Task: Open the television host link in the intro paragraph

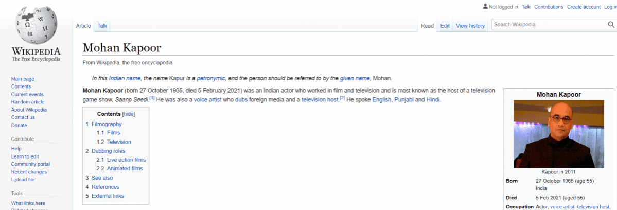Action: click(x=320, y=100)
